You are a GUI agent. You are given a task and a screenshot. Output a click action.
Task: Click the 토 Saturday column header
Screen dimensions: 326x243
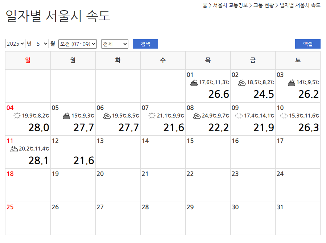coord(298,60)
